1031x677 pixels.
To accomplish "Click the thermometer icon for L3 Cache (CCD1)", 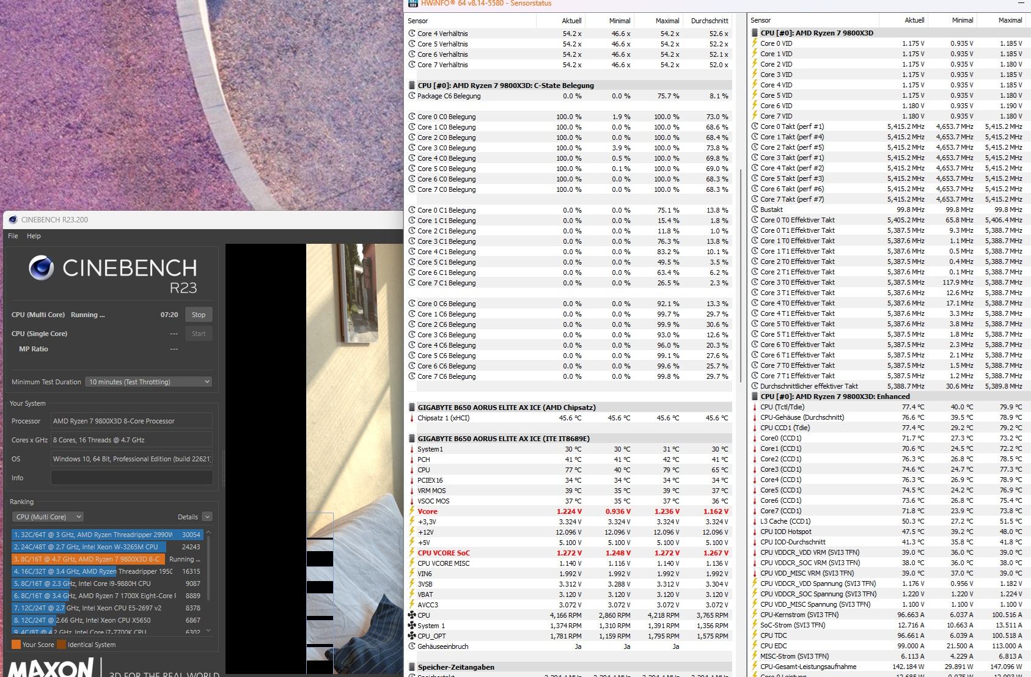I will 755,521.
